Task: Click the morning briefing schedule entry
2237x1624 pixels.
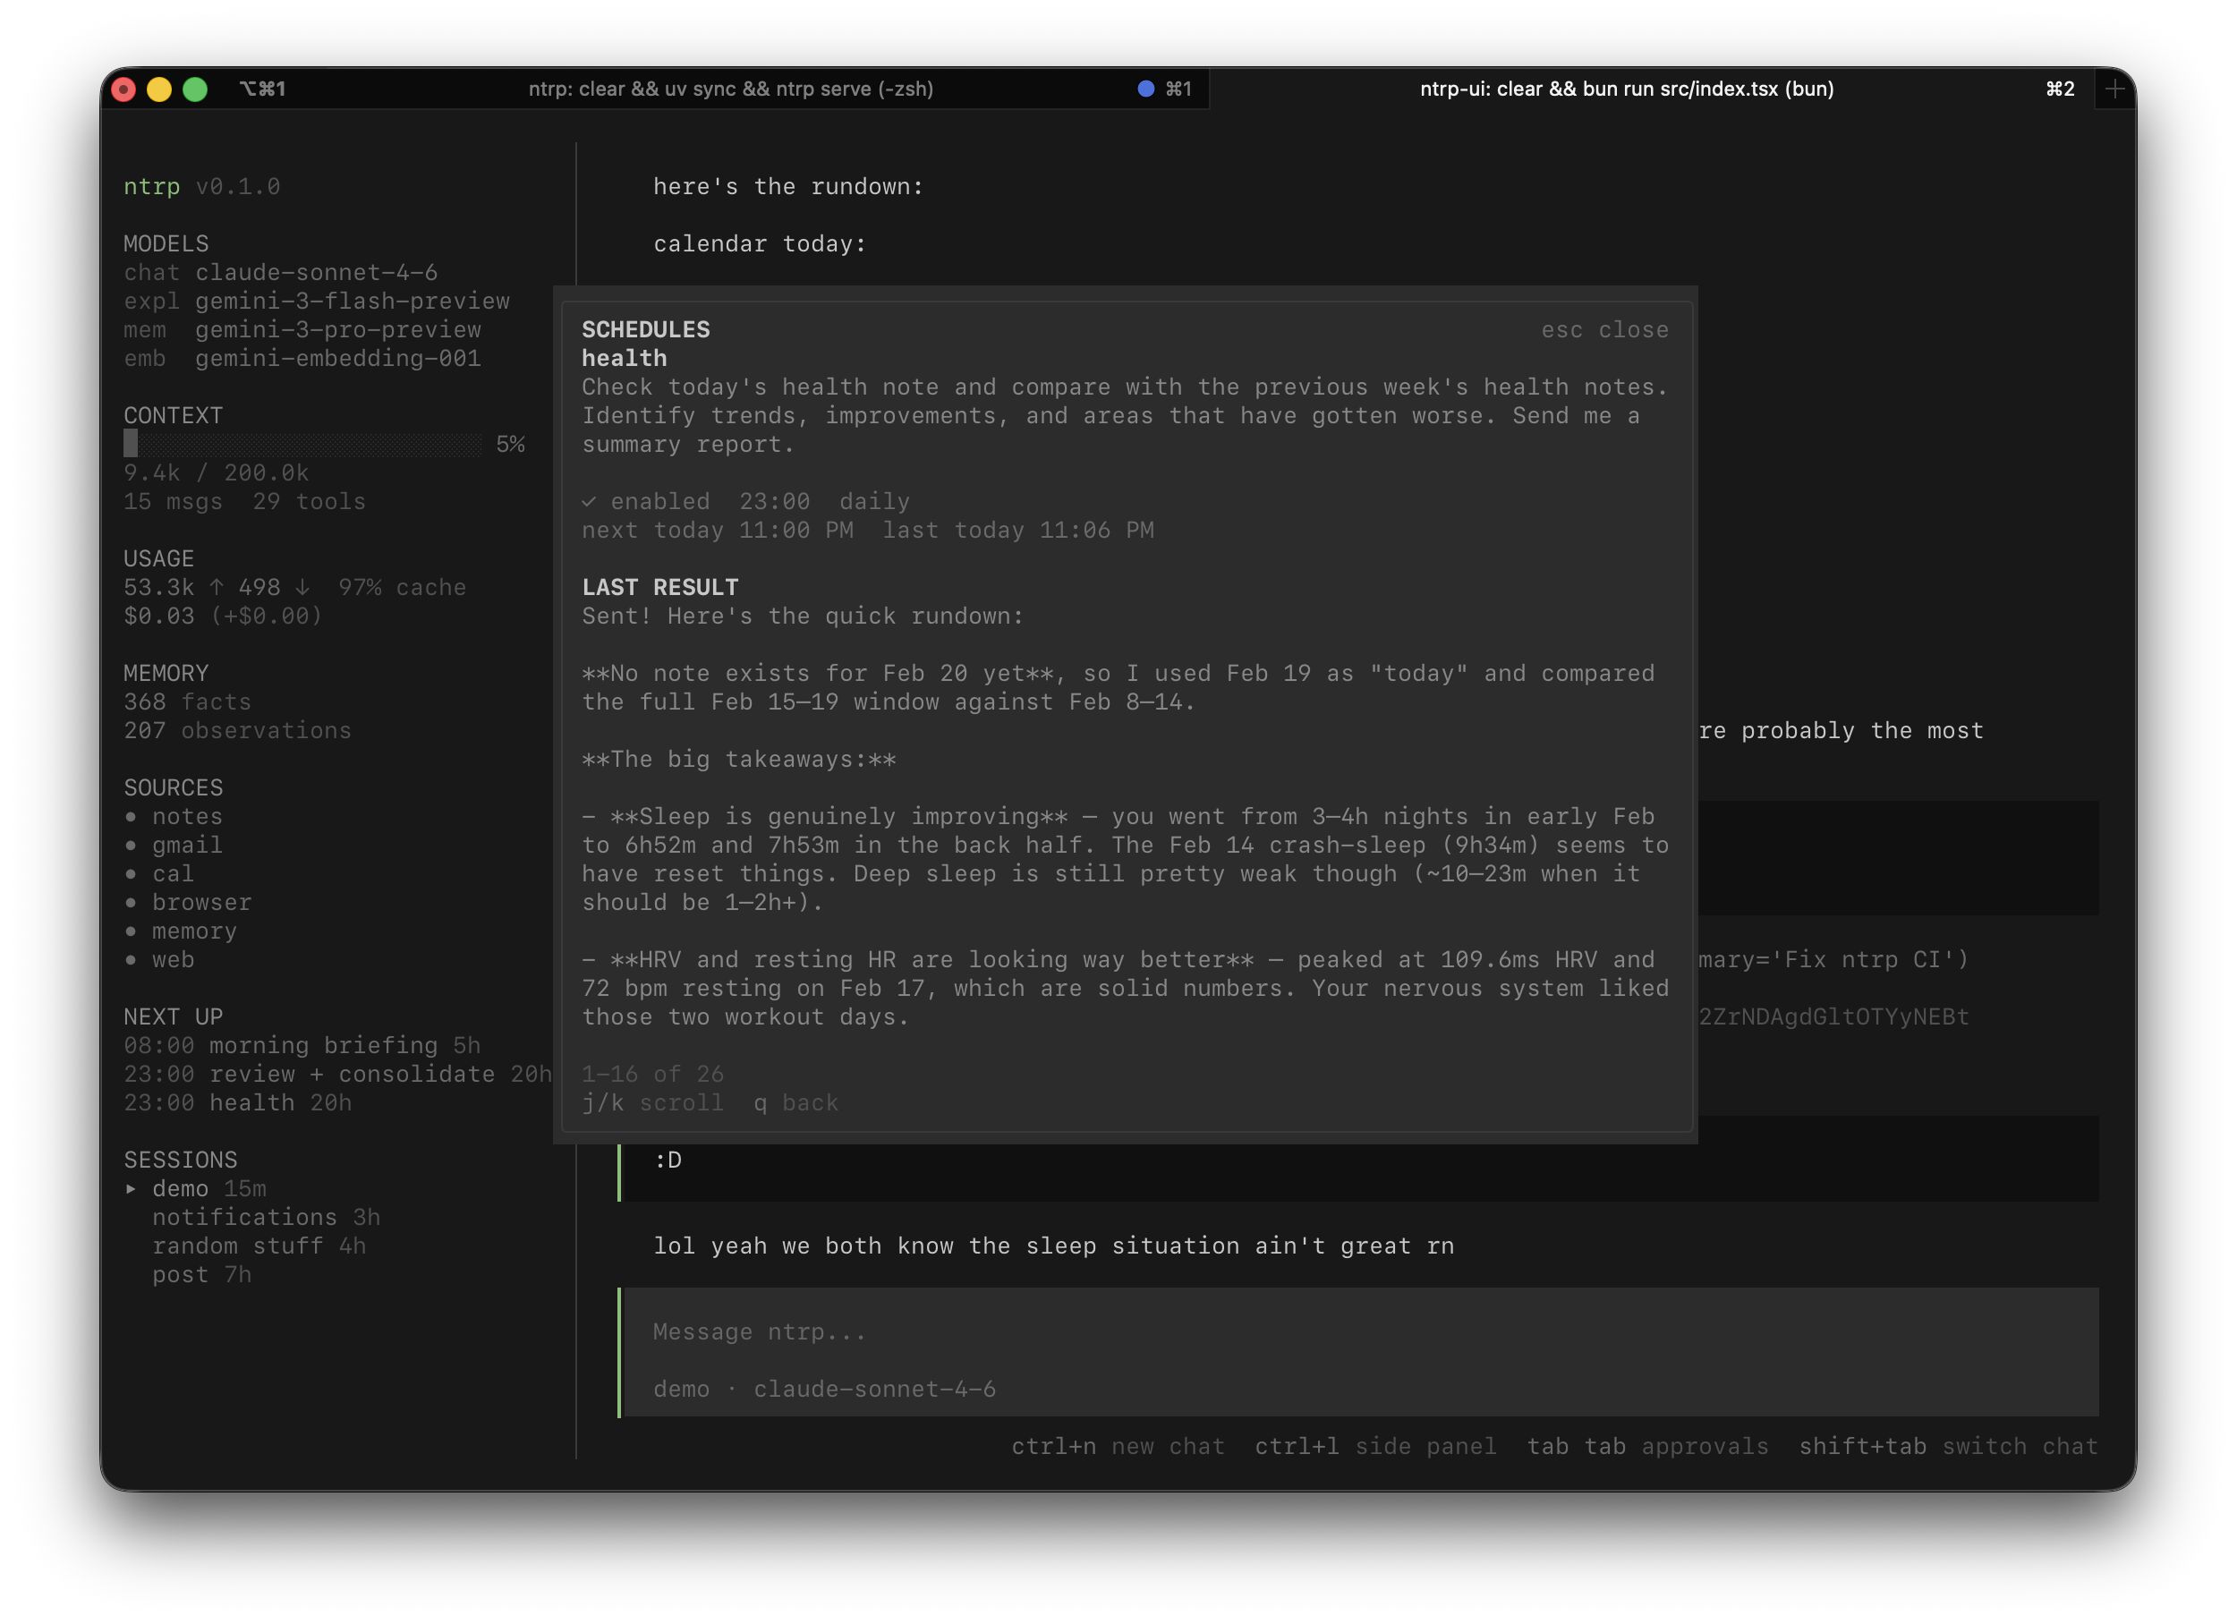Action: 322,1046
